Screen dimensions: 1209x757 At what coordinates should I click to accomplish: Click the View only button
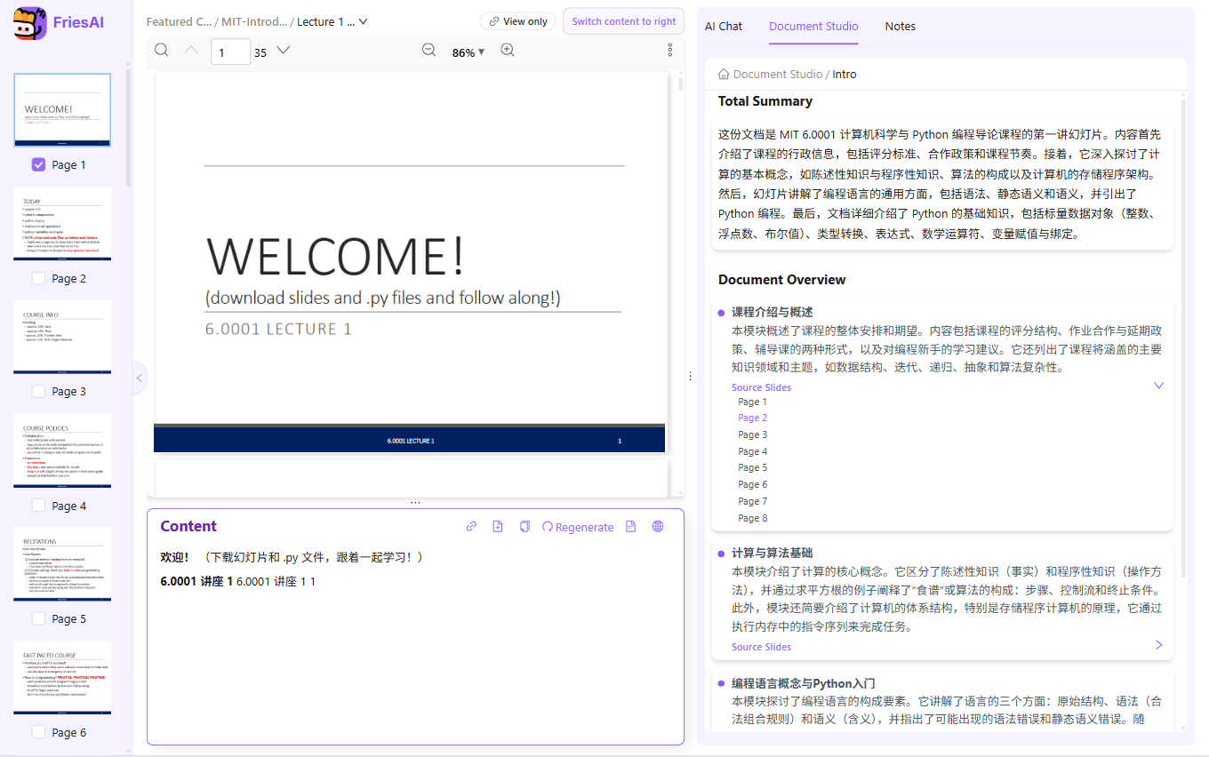[x=518, y=21]
